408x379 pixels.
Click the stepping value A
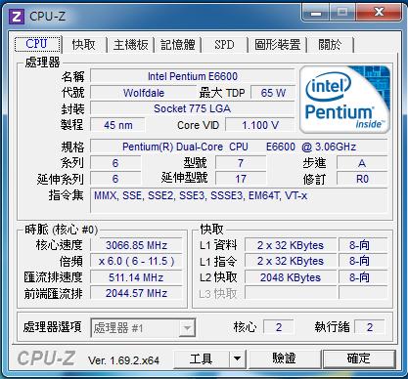click(362, 163)
